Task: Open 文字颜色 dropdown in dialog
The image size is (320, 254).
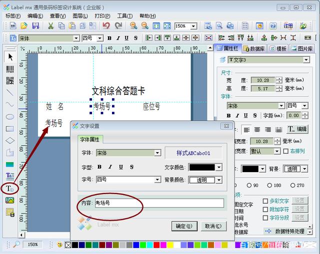Action: (x=219, y=168)
